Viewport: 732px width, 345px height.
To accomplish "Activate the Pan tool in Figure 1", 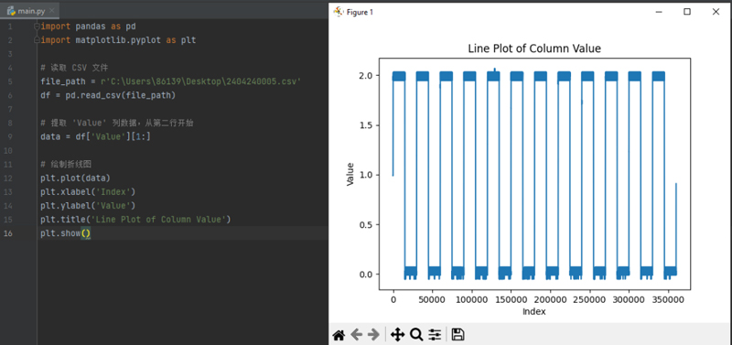I will 397,334.
